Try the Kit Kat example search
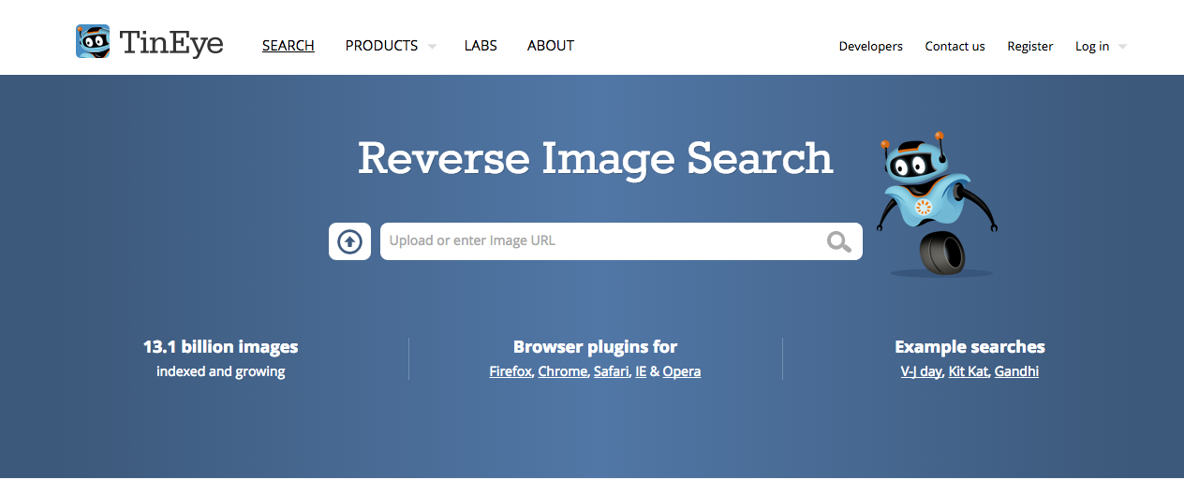The image size is (1184, 479). click(x=969, y=371)
